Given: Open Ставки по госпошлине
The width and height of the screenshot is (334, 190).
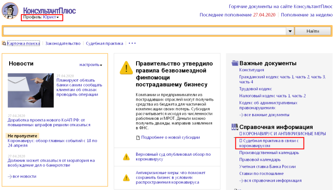Looking at the screenshot, I should [x=261, y=173].
